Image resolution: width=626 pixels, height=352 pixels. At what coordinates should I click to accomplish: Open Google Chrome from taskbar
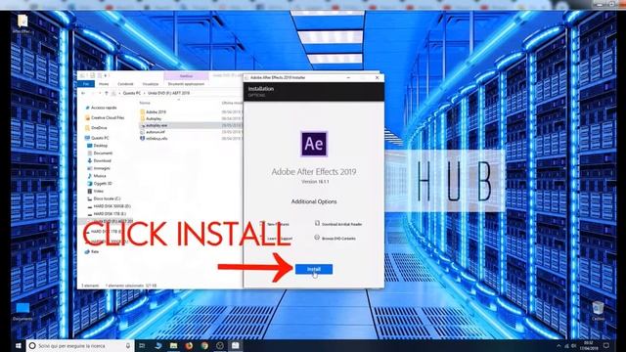click(204, 345)
